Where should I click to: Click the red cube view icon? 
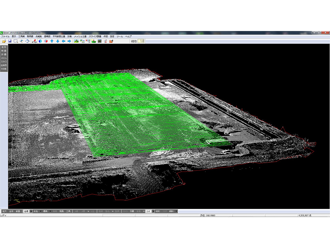(46, 41)
